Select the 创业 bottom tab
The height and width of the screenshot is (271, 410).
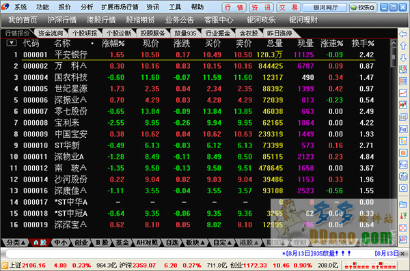pos(81,243)
